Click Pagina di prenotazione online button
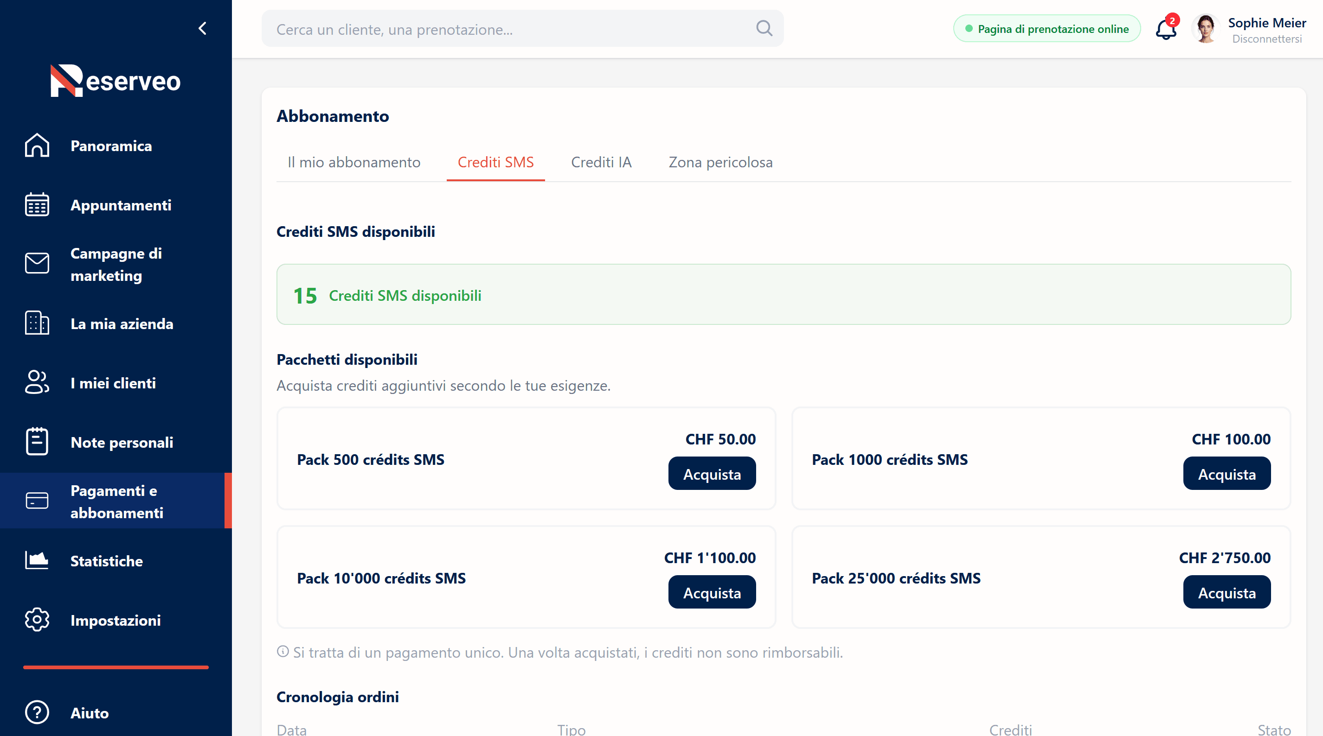 (1047, 29)
